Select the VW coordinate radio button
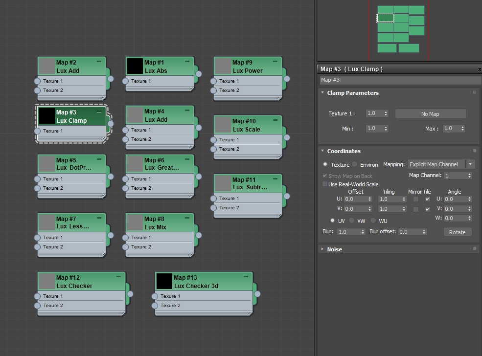This screenshot has width=482, height=356. pos(352,221)
